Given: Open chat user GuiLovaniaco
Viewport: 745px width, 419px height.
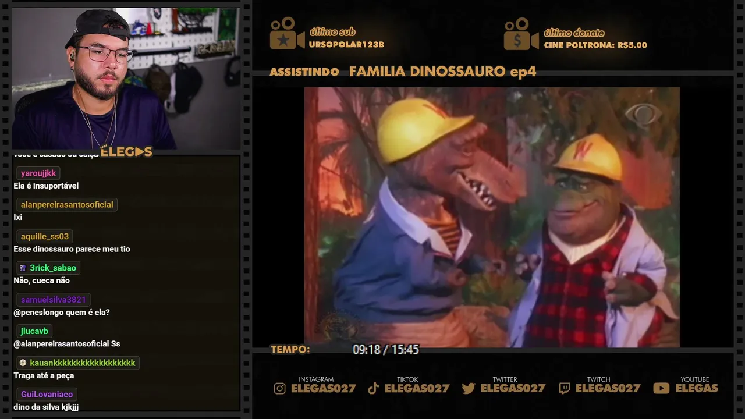Looking at the screenshot, I should pos(47,394).
